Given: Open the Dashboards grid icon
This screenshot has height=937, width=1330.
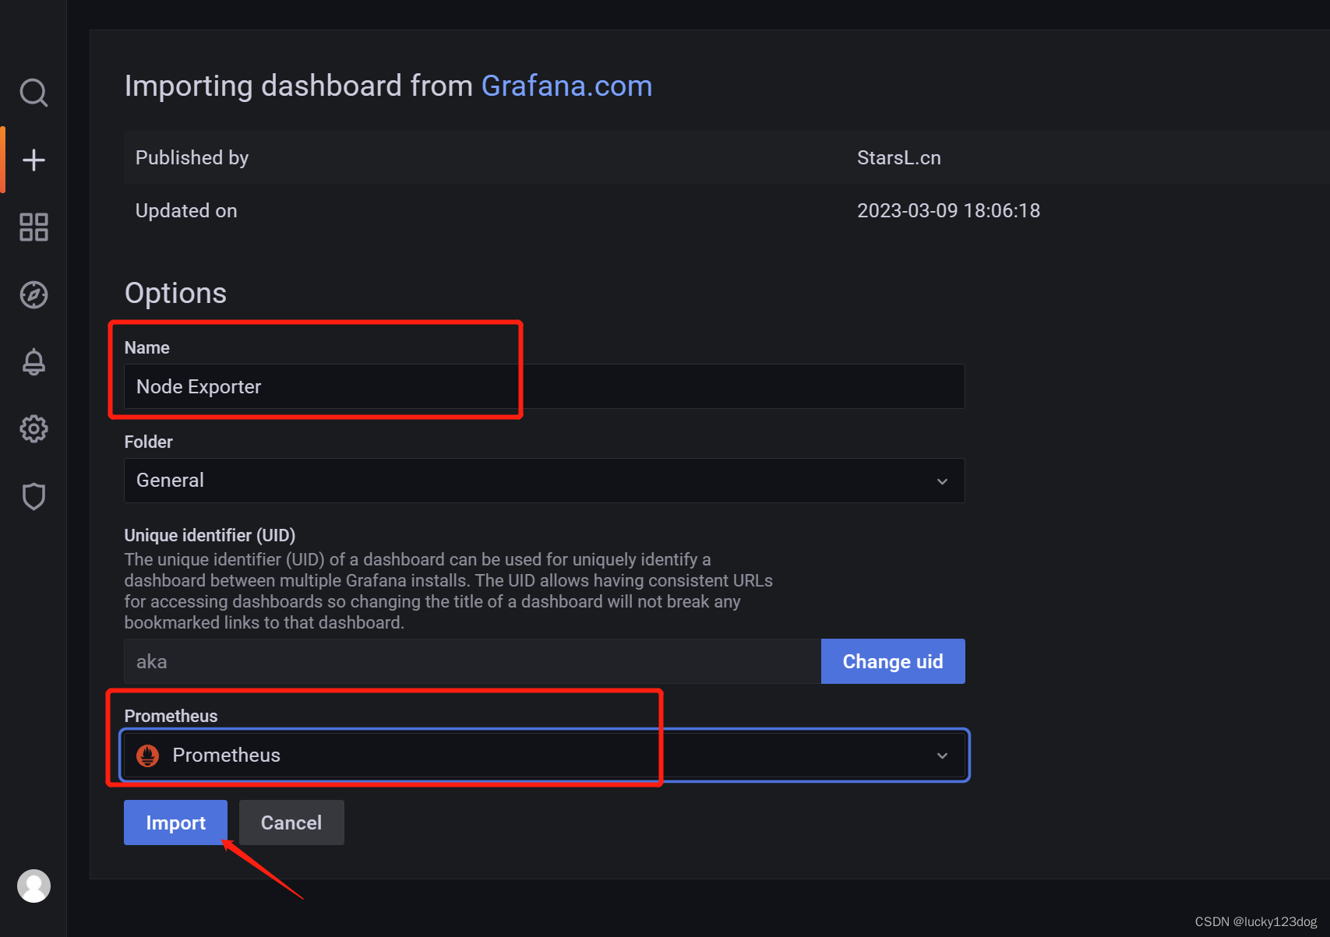Looking at the screenshot, I should (34, 227).
